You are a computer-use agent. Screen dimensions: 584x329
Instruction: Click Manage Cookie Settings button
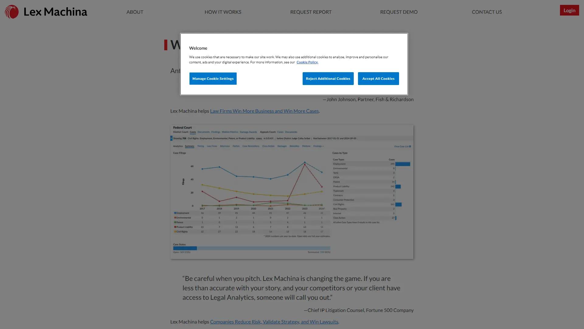pyautogui.click(x=213, y=79)
